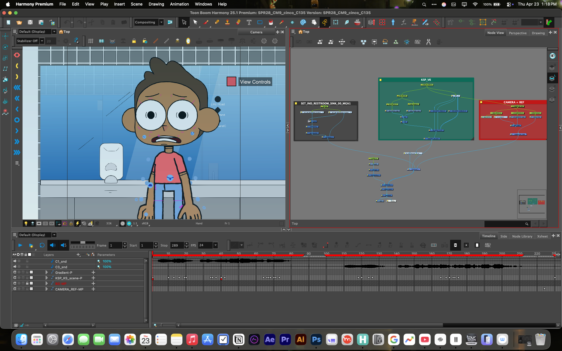Click the Gradient-P layer color swatch
The image size is (562, 351).
click(x=31, y=272)
